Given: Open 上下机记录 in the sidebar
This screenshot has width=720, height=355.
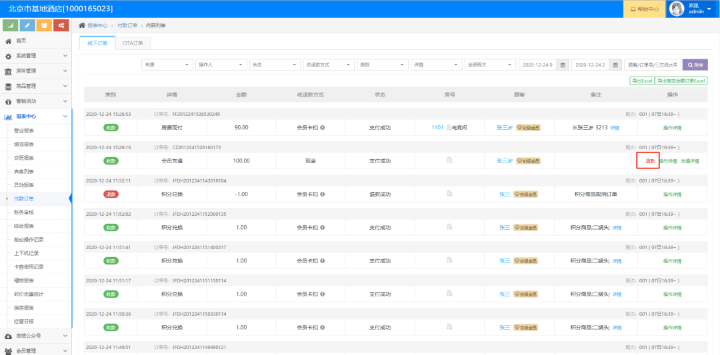Looking at the screenshot, I should point(26,253).
